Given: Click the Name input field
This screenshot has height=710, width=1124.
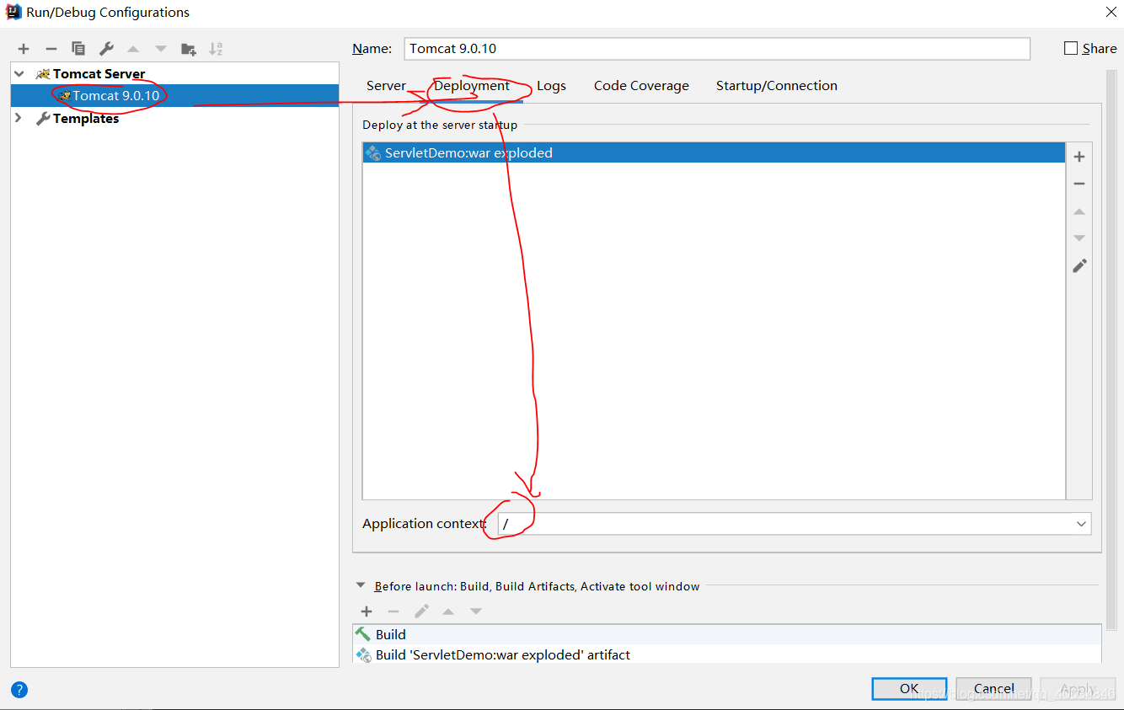Looking at the screenshot, I should (x=717, y=49).
